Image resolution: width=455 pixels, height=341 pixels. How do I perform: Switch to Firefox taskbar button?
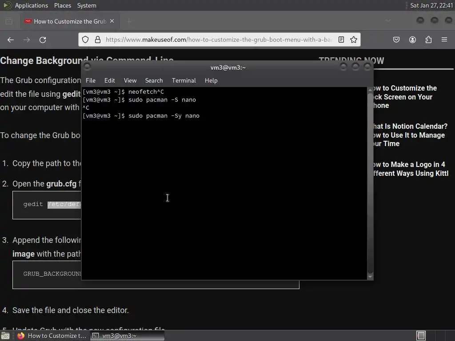pos(52,336)
